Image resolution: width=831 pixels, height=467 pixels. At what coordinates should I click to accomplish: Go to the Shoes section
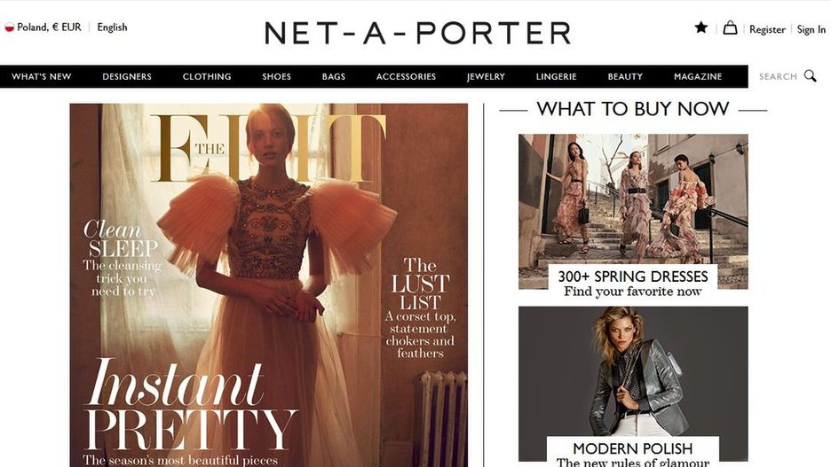(x=276, y=77)
